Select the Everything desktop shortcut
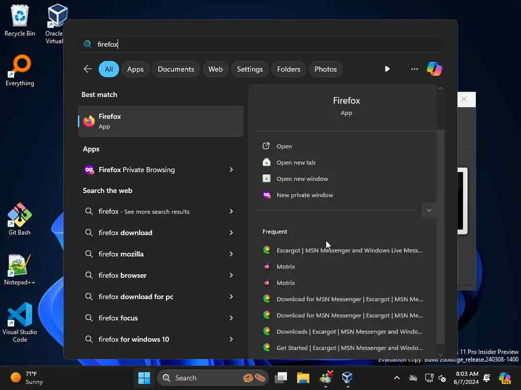The height and width of the screenshot is (390, 521). tap(20, 70)
